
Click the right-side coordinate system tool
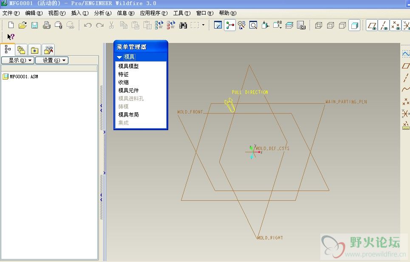pyautogui.click(x=406, y=114)
